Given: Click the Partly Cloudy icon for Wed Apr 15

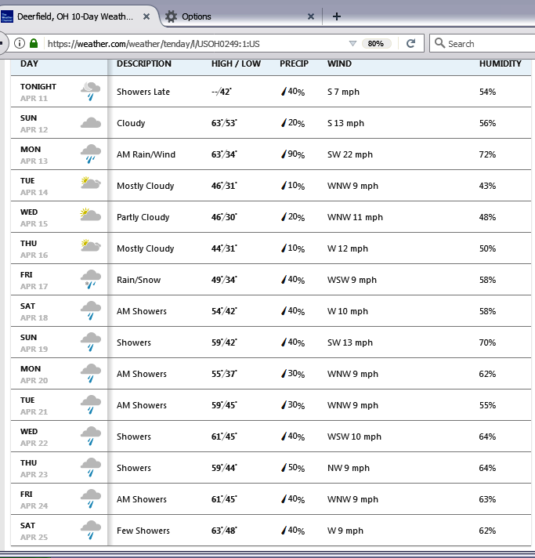Looking at the screenshot, I should 90,215.
